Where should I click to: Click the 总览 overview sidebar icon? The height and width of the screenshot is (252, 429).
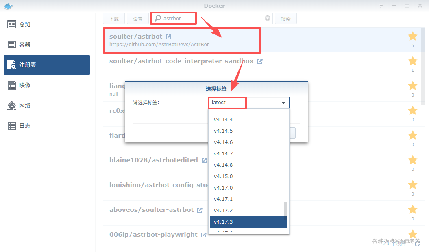[x=11, y=24]
